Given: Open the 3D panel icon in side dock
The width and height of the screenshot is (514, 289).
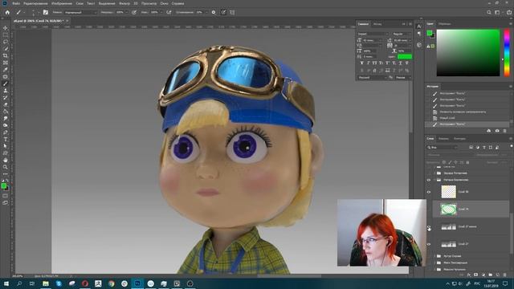Looking at the screenshot, I should click(x=419, y=45).
